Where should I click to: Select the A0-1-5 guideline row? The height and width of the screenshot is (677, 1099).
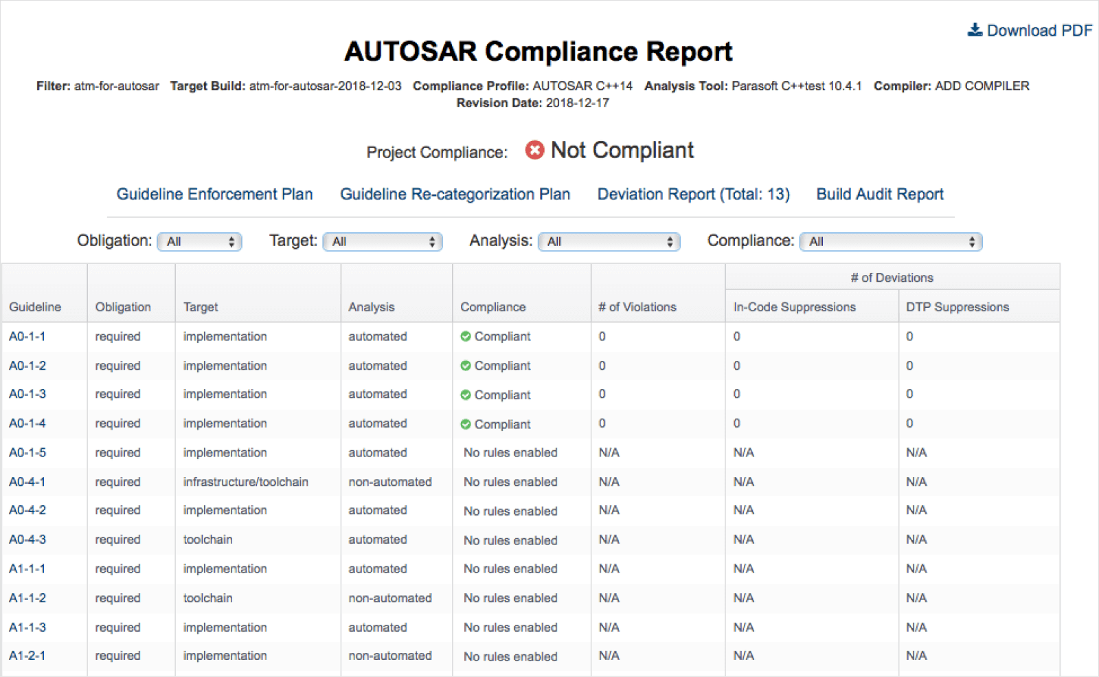tap(27, 452)
